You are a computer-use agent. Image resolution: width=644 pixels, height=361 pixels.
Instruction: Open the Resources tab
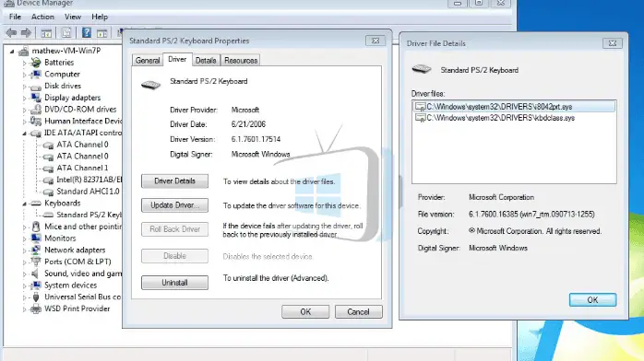(241, 60)
